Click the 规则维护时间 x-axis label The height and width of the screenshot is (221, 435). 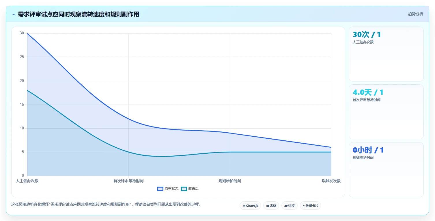point(230,181)
